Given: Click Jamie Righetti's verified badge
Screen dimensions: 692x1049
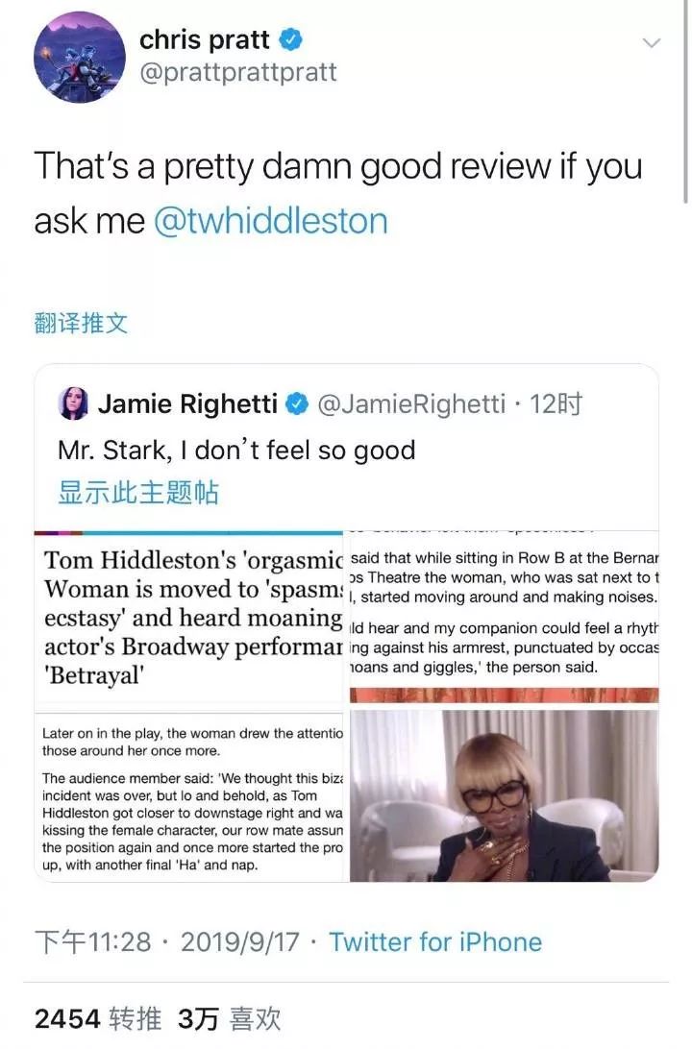Looking at the screenshot, I should click(x=297, y=403).
